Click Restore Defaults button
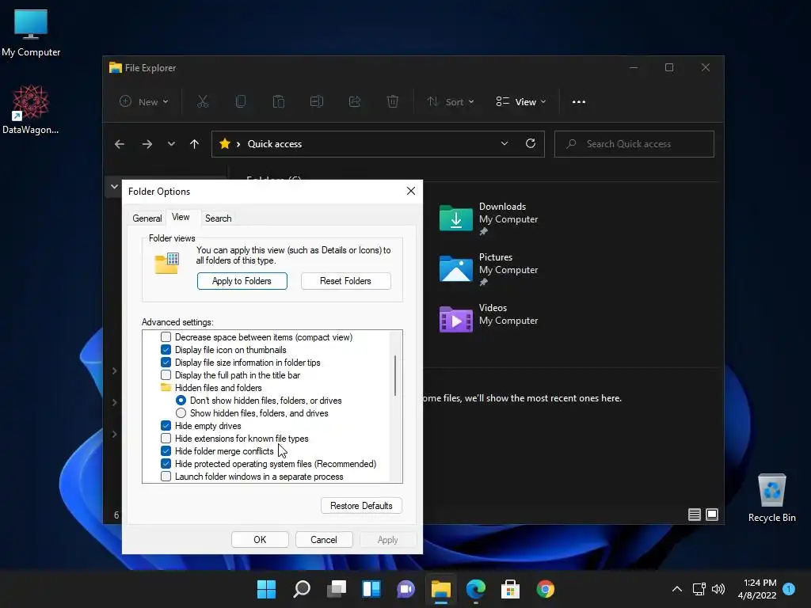 pyautogui.click(x=361, y=506)
